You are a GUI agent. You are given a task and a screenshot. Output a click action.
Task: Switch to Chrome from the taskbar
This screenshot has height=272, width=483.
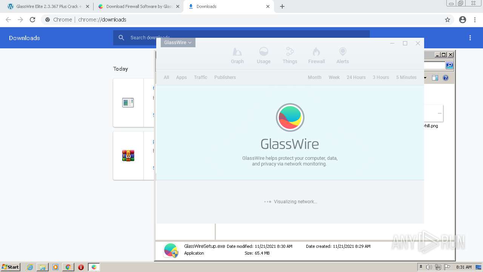coord(68,267)
